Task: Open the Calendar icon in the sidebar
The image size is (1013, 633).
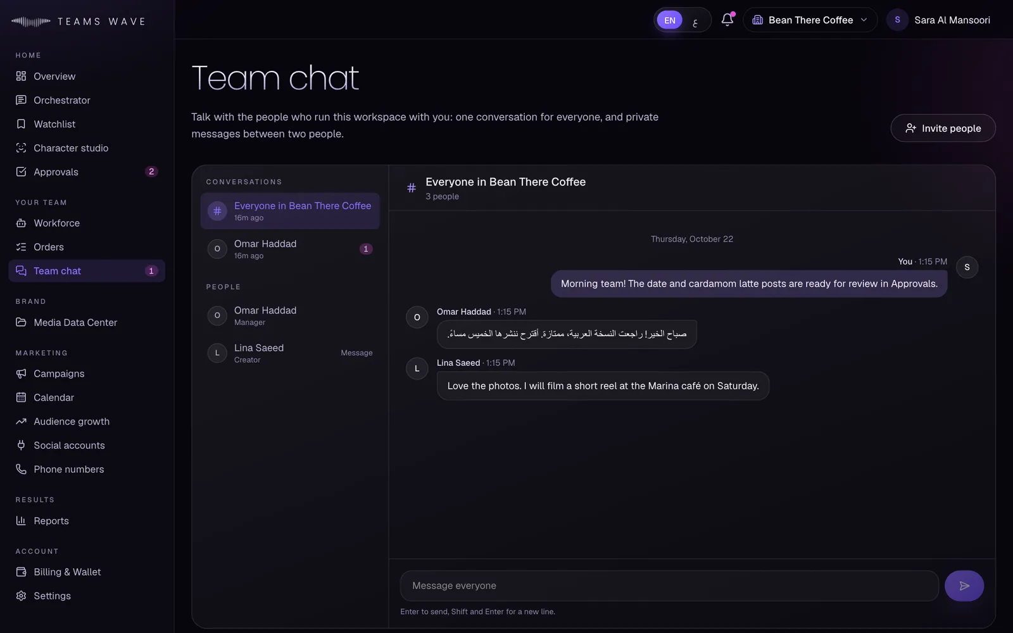Action: (x=21, y=398)
